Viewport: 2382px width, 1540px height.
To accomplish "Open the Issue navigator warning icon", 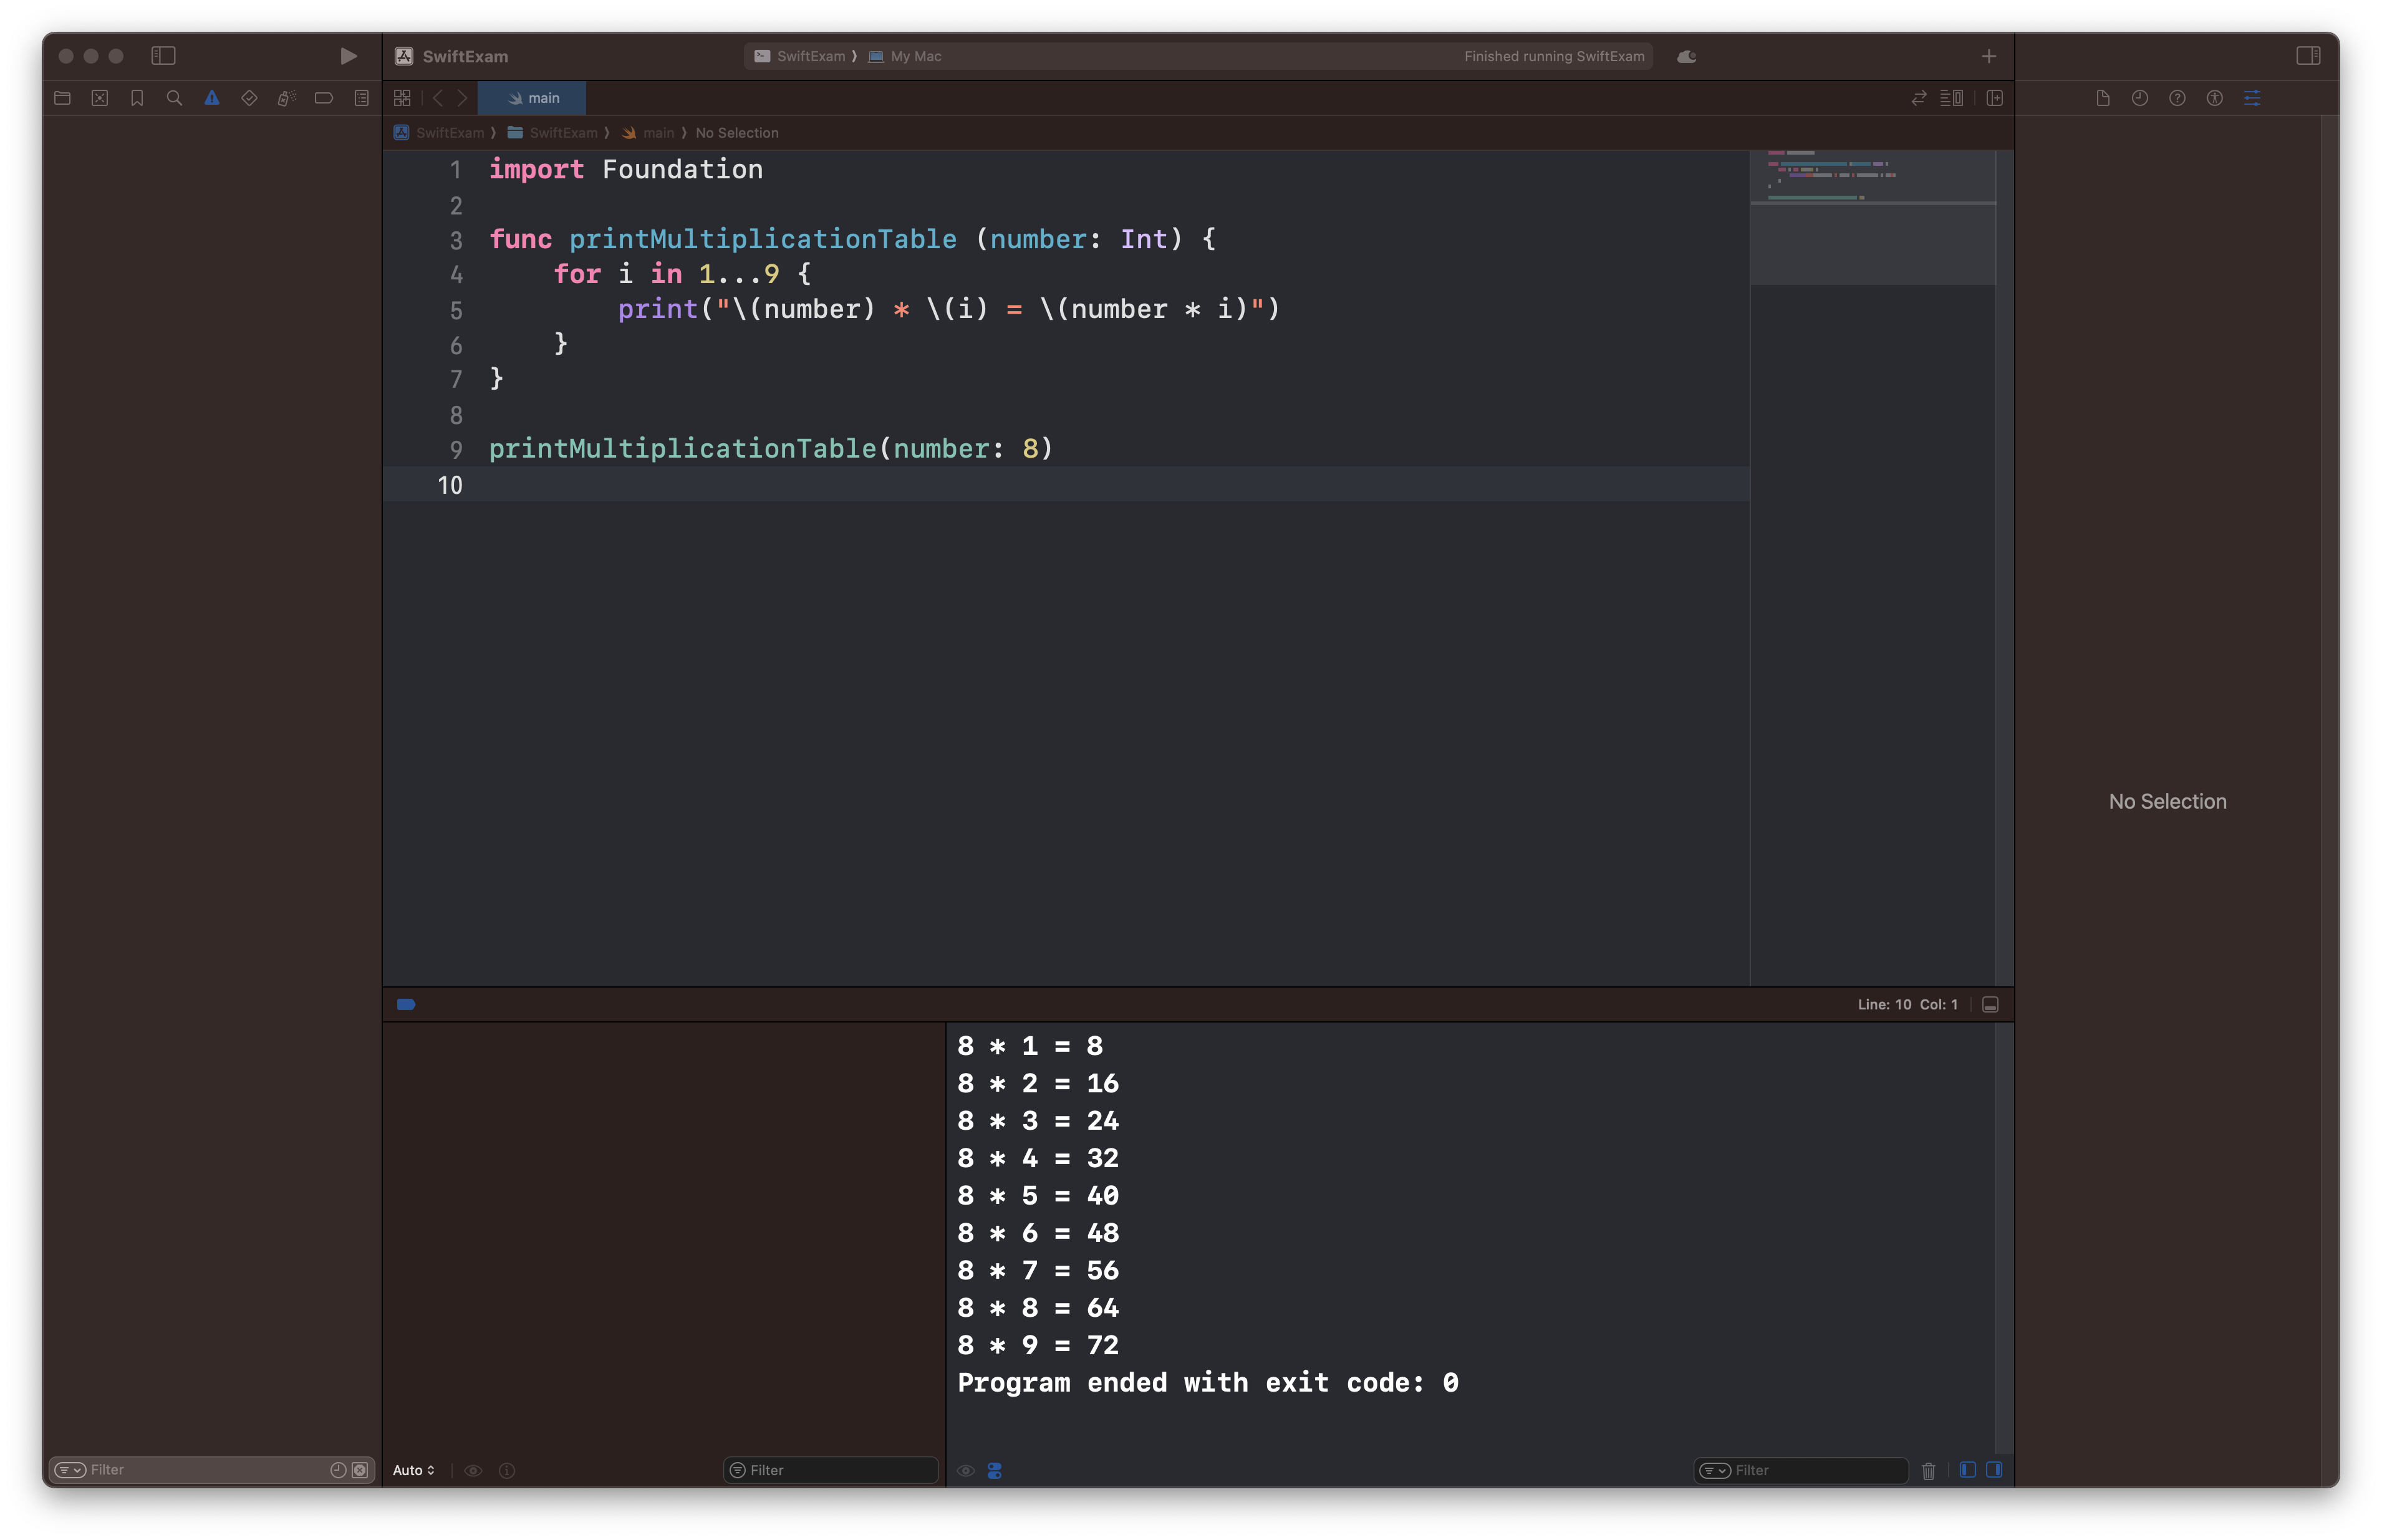I will (212, 98).
